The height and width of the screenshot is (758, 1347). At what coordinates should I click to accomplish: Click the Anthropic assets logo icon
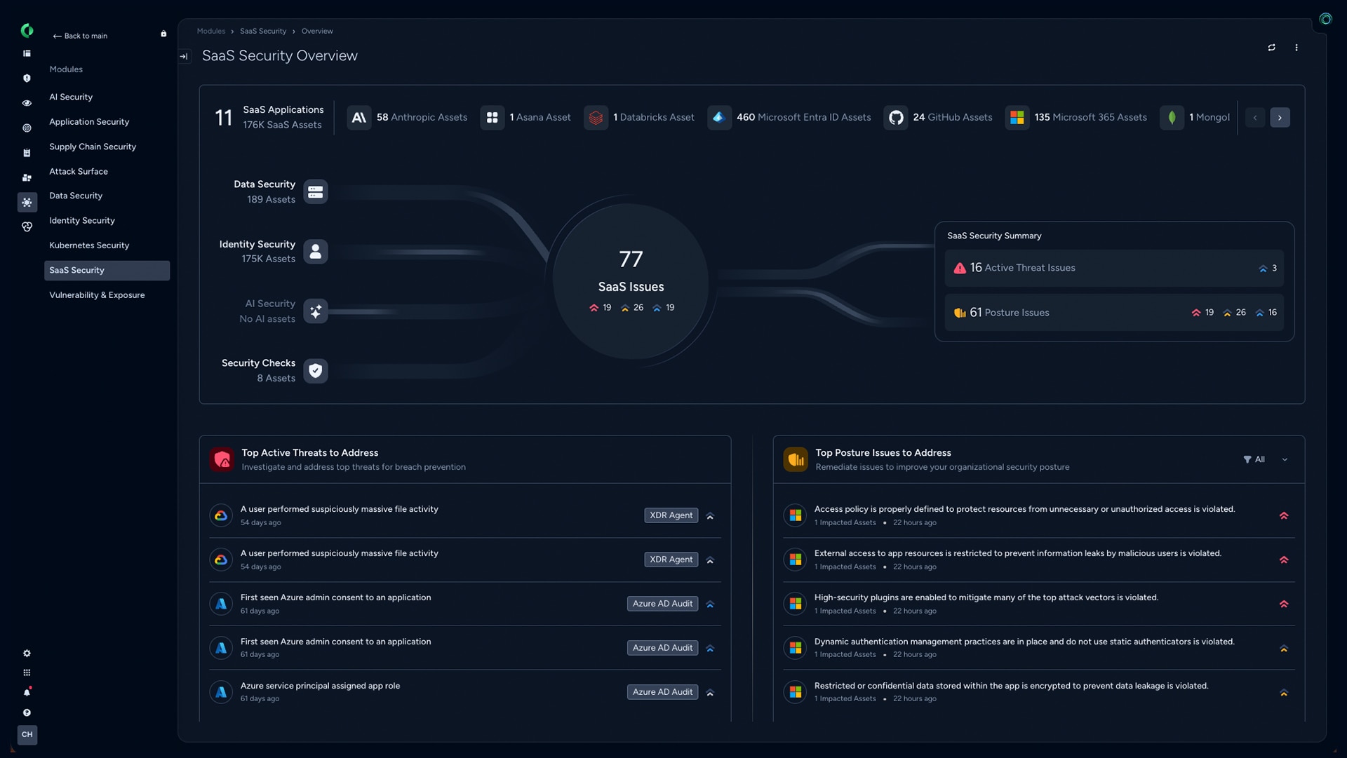[x=358, y=118]
